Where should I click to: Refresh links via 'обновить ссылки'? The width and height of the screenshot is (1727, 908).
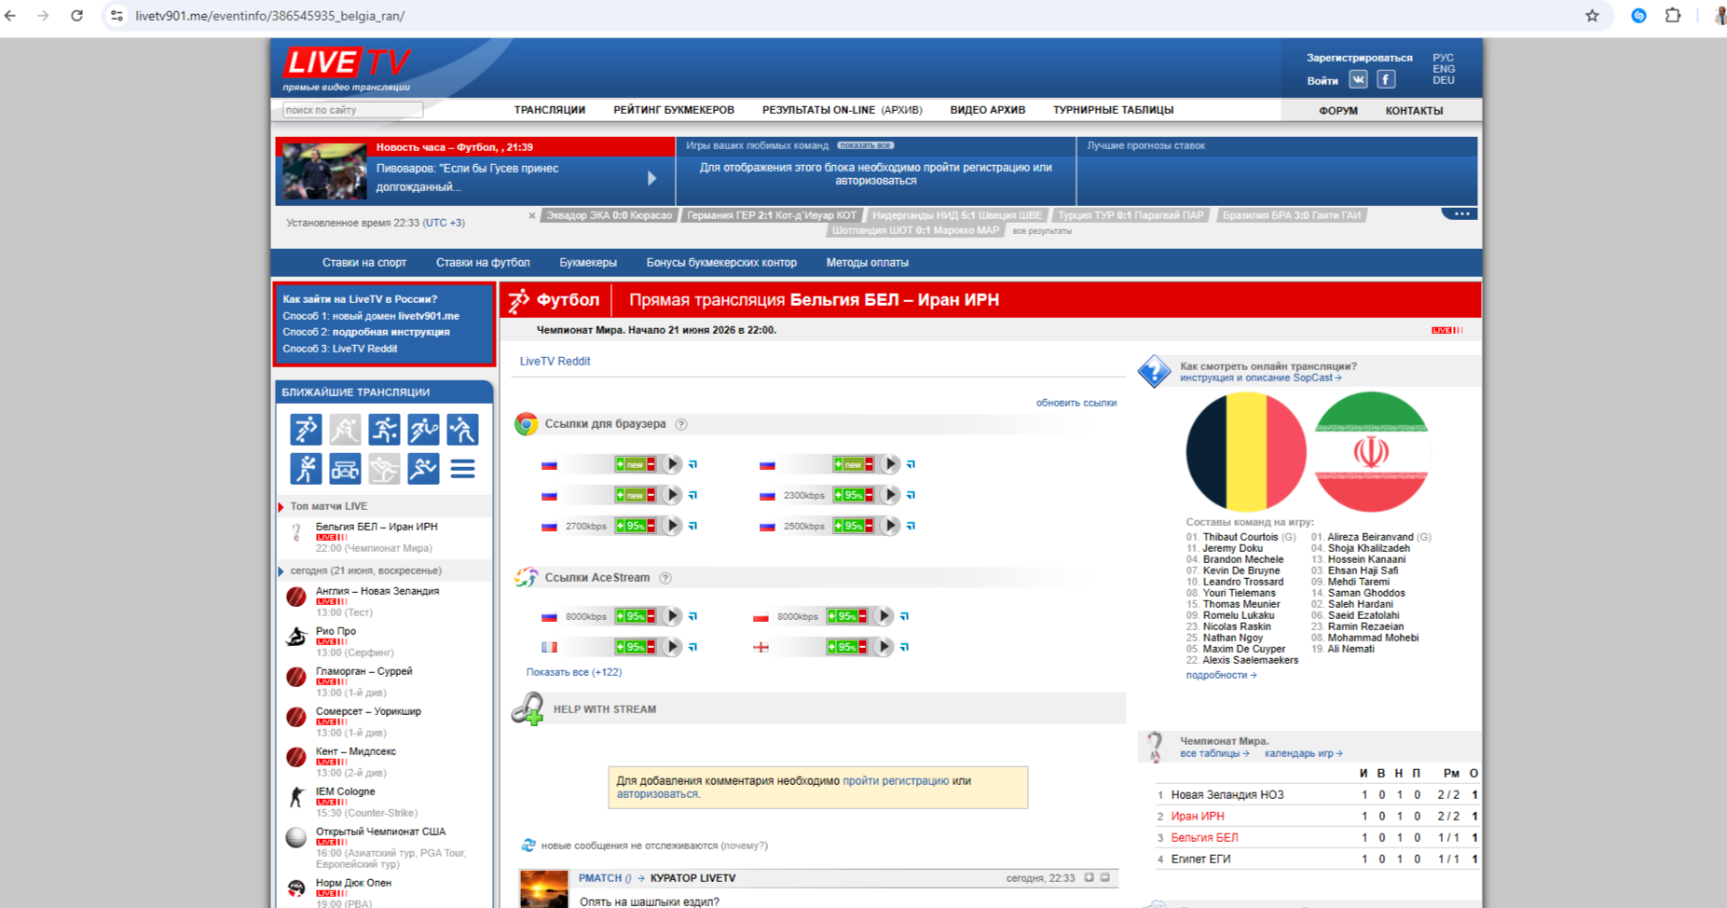point(1076,403)
